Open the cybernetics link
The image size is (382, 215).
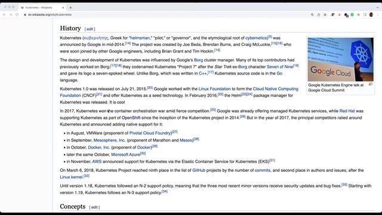tap(256, 38)
